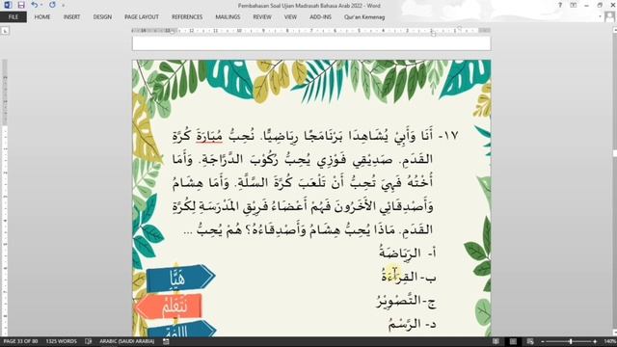Click the blue signpost labeled هَيَّا
The image size is (617, 347).
pos(180,278)
